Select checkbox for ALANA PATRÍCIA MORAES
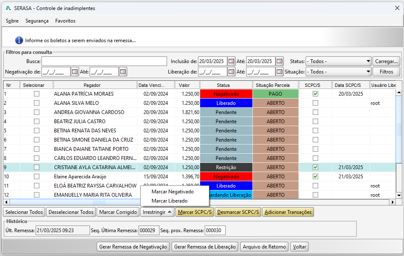 pos(36,94)
